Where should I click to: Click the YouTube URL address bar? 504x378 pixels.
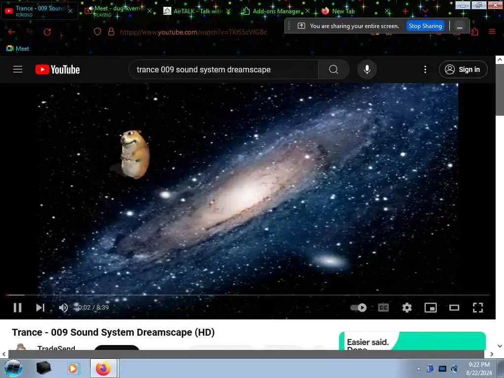(x=193, y=32)
